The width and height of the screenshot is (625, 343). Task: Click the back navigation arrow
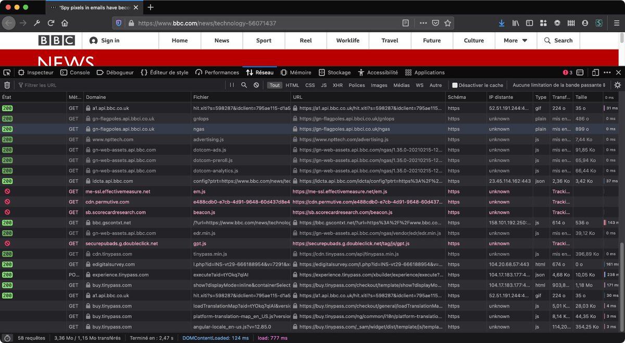click(8, 23)
